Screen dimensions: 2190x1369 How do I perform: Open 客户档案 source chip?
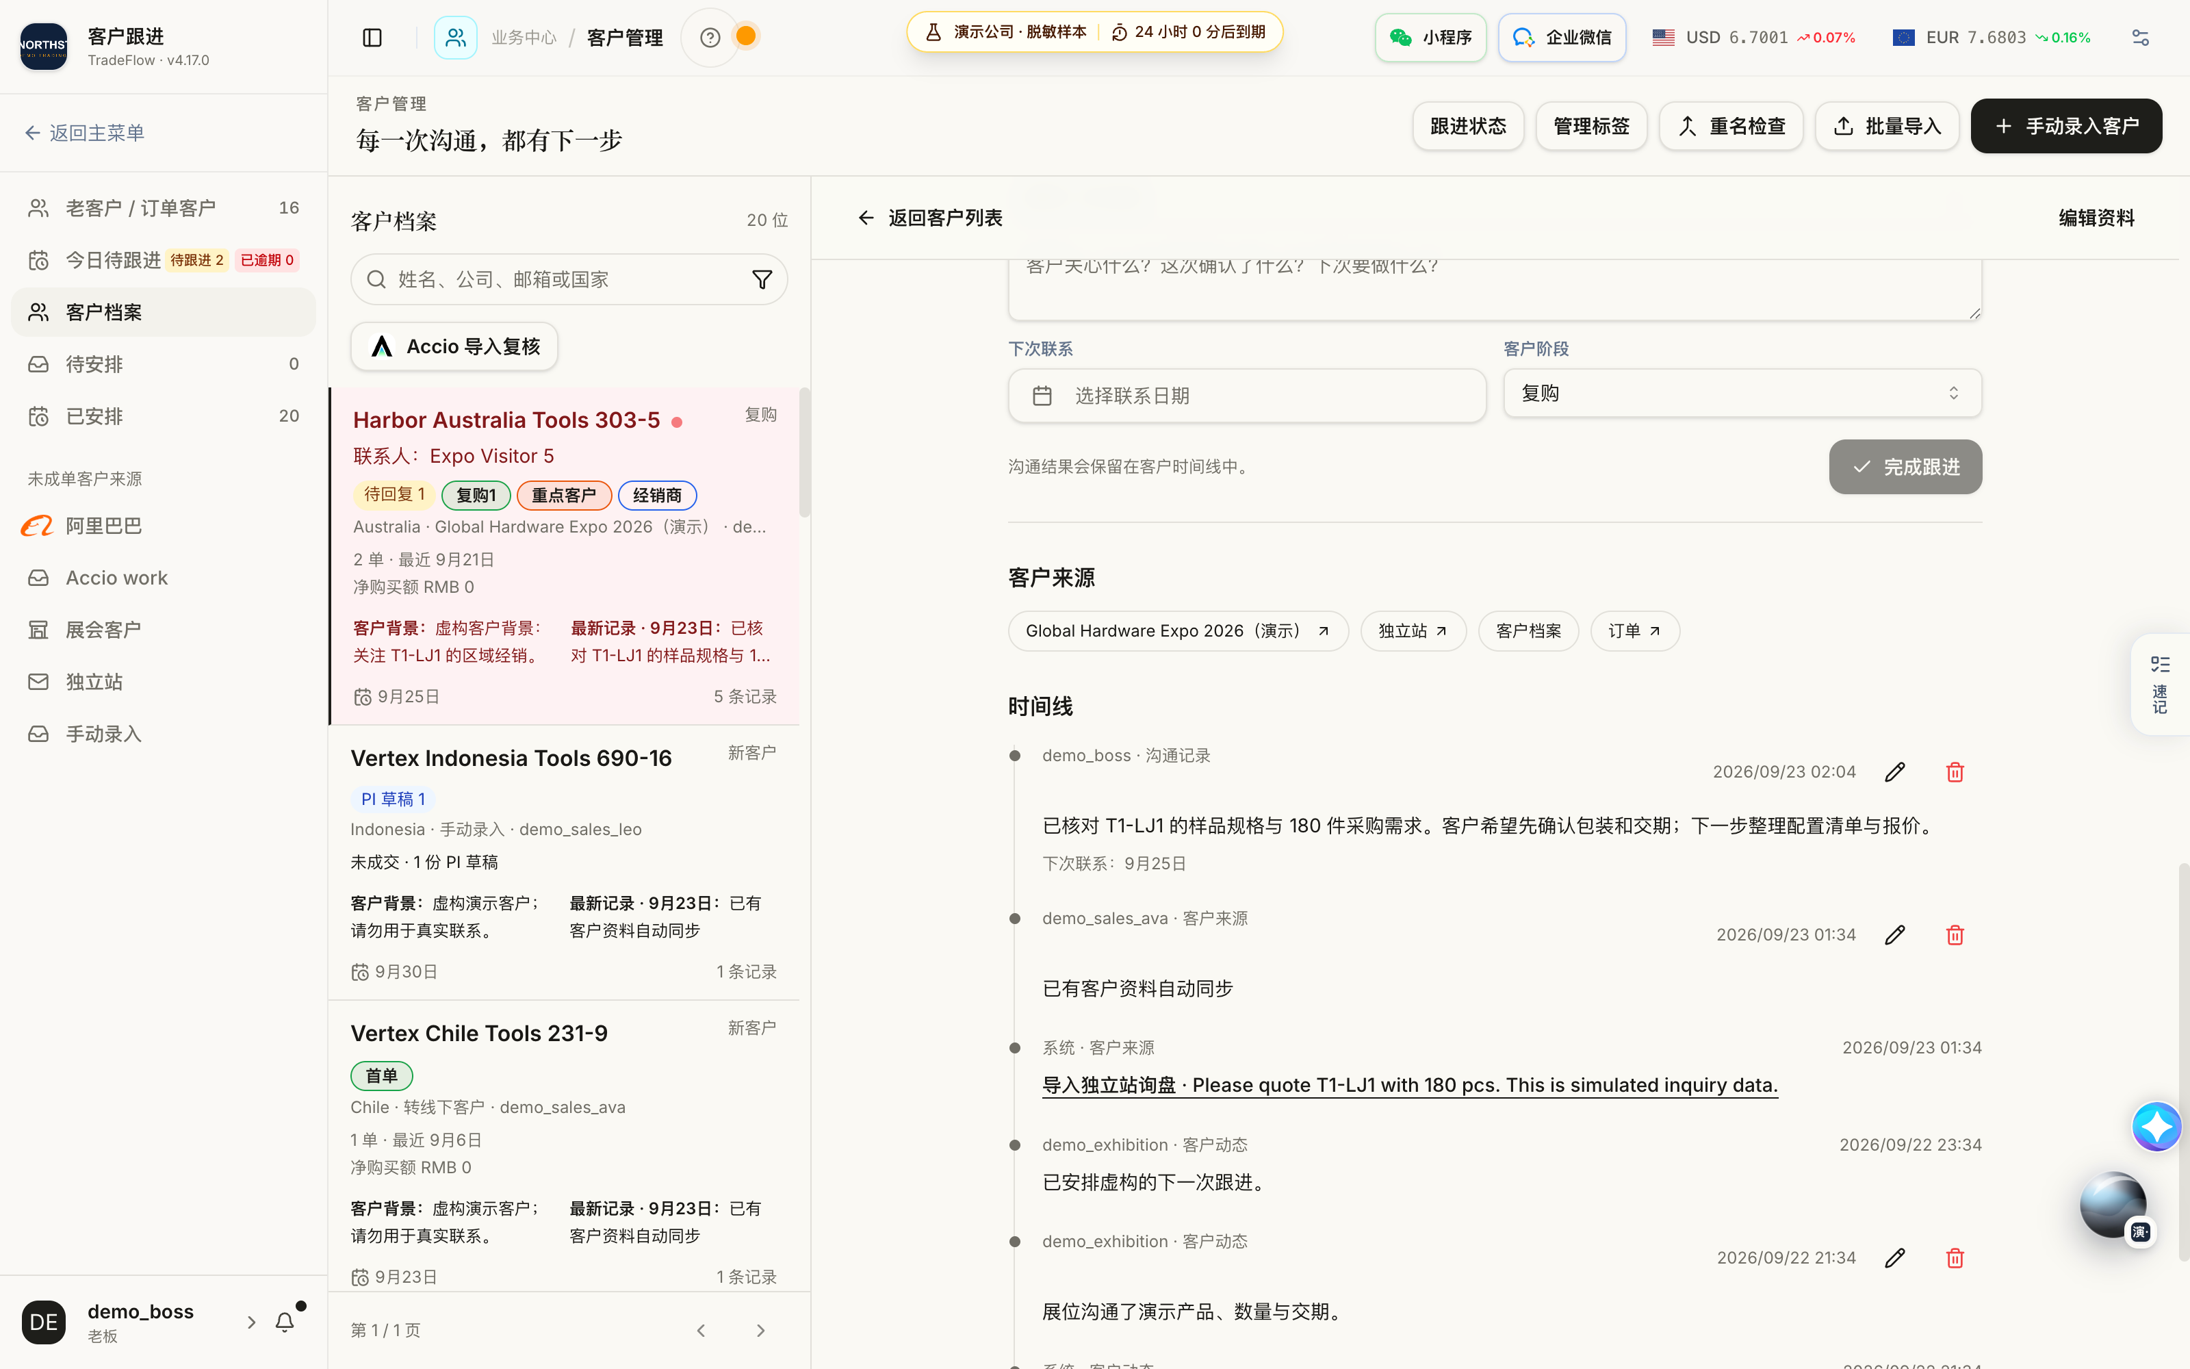point(1528,631)
